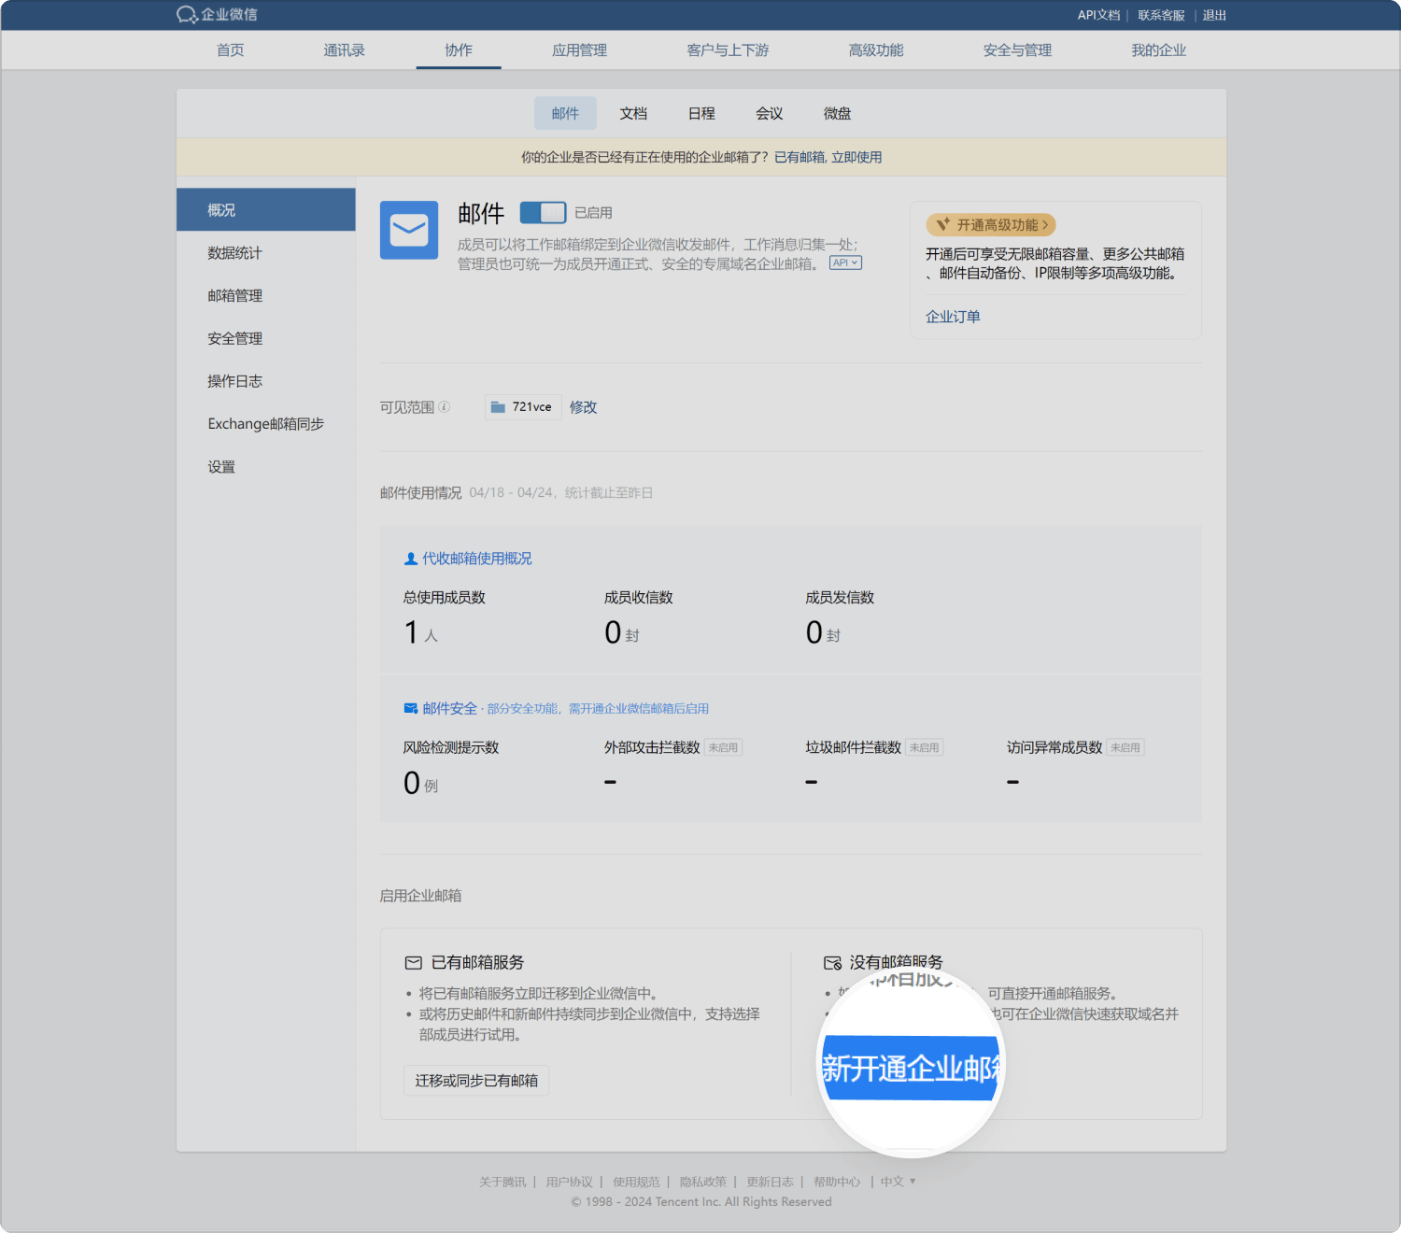Click the 721vce visible range tag

coord(523,407)
